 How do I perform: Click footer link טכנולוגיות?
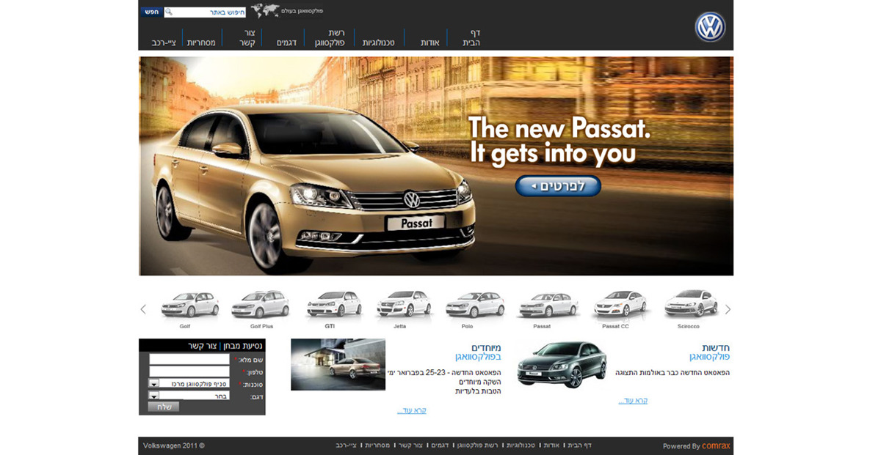pyautogui.click(x=521, y=445)
